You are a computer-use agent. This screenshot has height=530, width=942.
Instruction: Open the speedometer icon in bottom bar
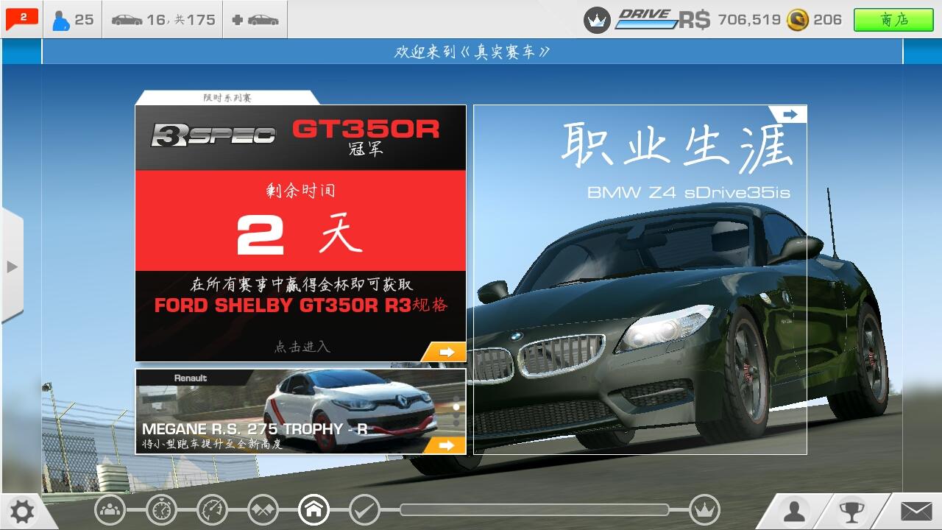coord(212,509)
